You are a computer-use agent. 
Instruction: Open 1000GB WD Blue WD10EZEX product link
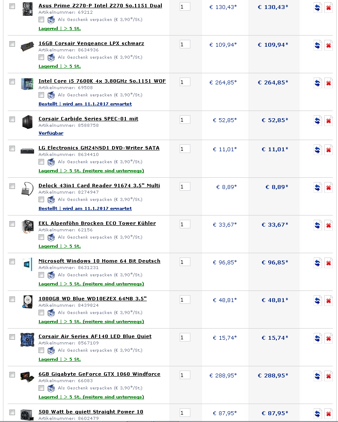[93, 299]
